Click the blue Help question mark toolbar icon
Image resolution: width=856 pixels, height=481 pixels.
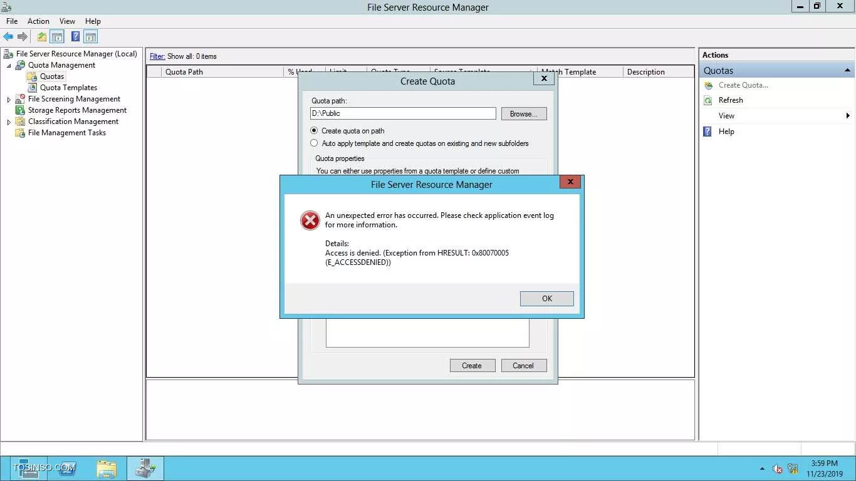point(75,37)
